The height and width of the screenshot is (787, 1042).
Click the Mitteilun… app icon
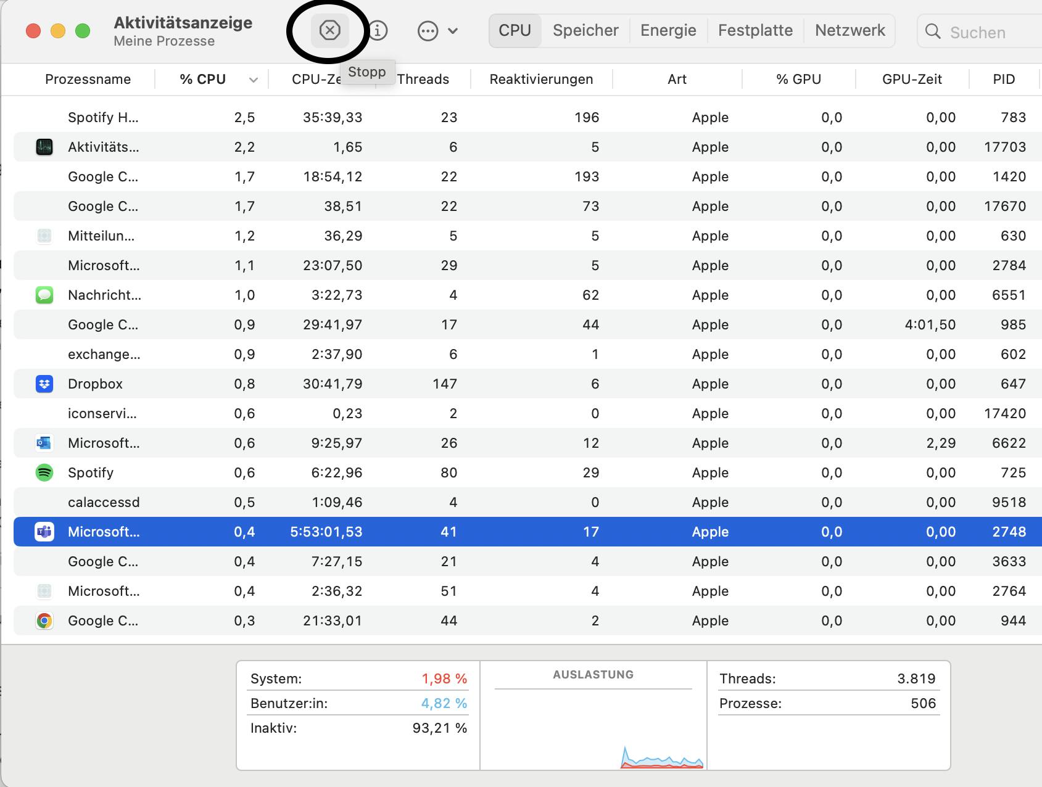click(44, 236)
